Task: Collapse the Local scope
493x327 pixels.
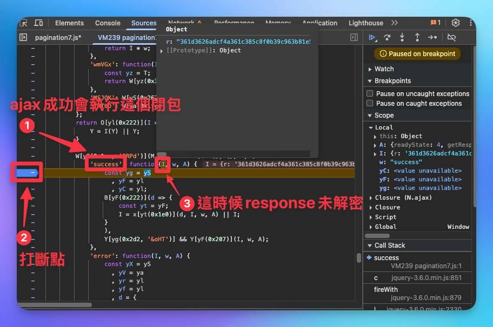Action: point(371,128)
